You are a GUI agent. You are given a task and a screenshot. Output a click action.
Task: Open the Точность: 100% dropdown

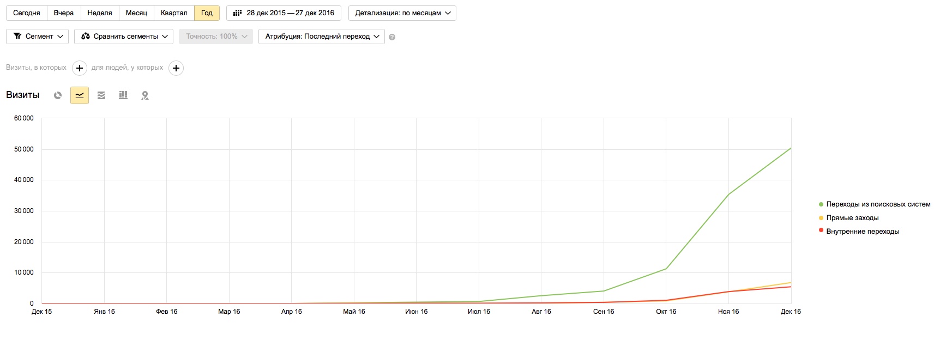(216, 37)
